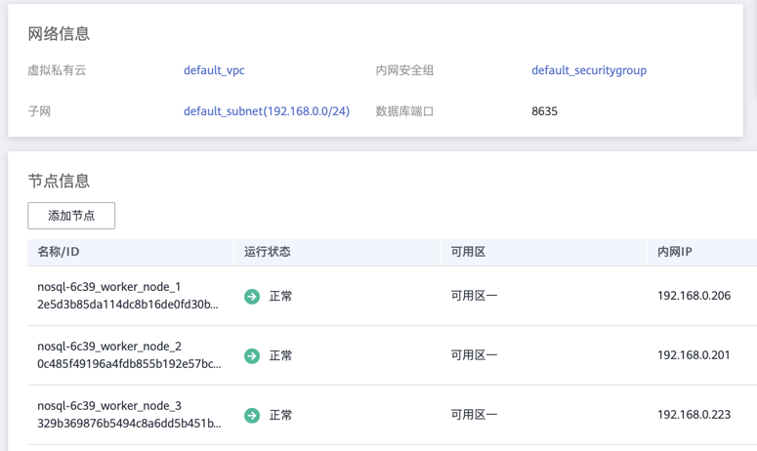Click the status icon for worker_node_1
Viewport: 757px width, 451px height.
[x=252, y=296]
